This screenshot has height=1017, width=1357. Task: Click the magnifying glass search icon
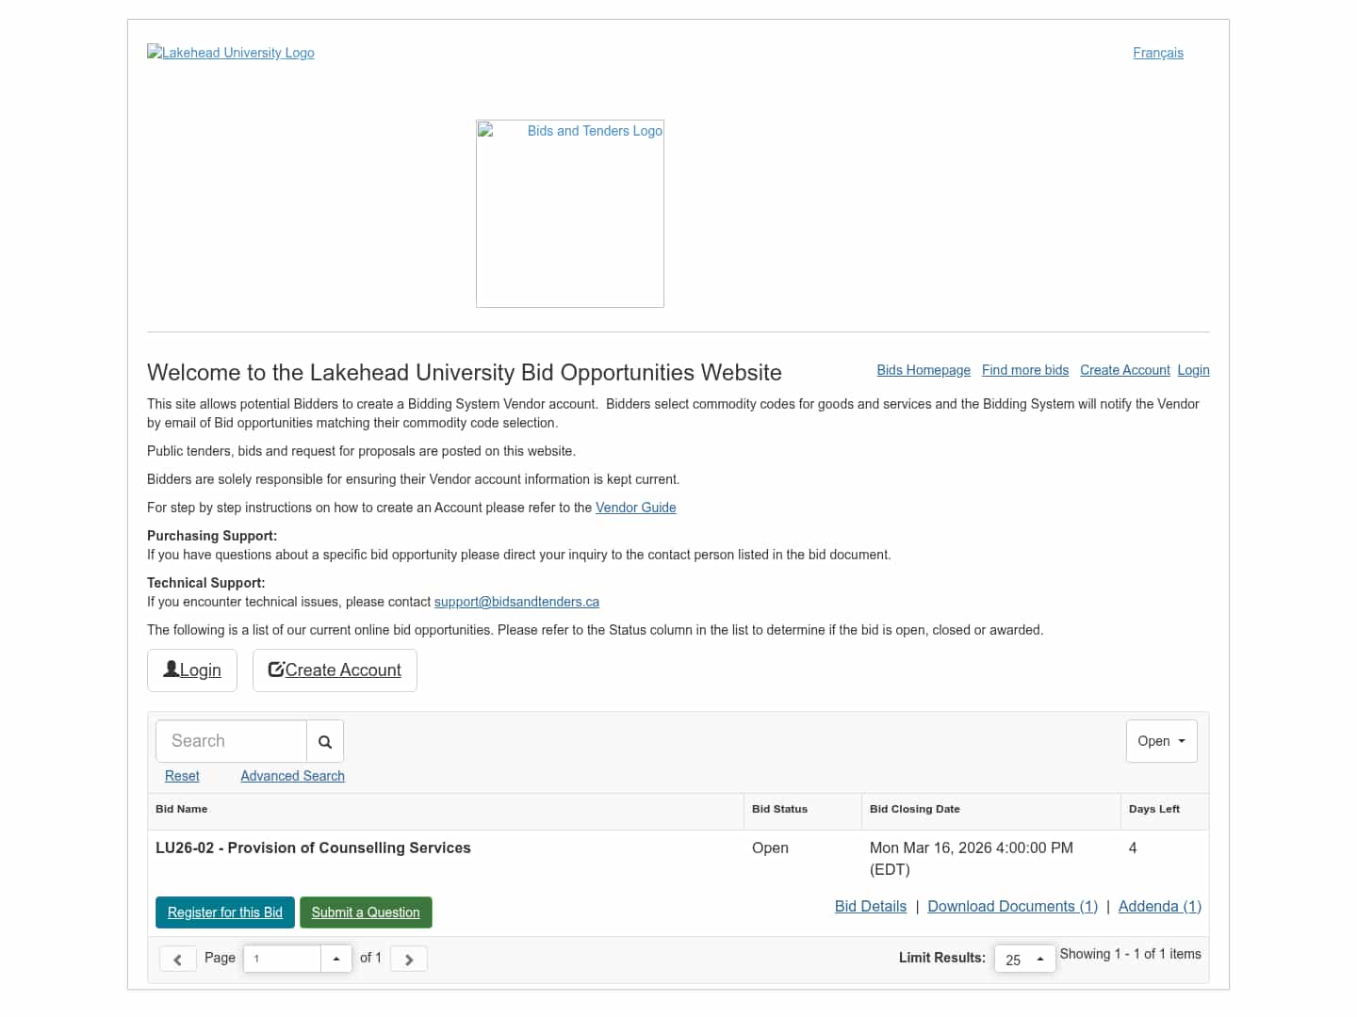(325, 742)
